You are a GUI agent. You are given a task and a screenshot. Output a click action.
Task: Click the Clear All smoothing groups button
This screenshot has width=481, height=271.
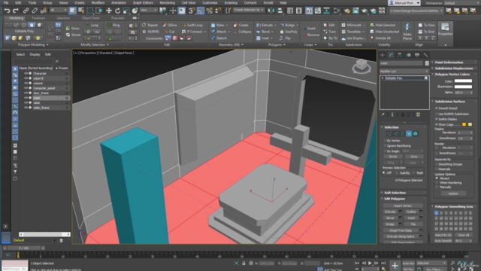tap(464, 235)
